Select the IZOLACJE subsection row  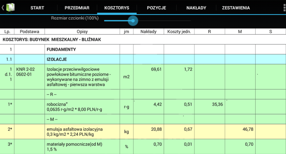[x=143, y=59]
